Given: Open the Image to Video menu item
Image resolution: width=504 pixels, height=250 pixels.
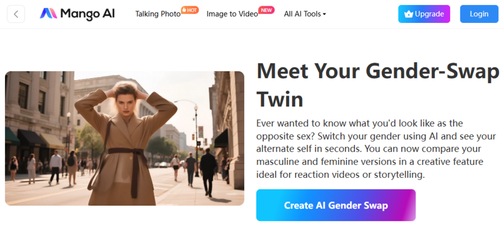Looking at the screenshot, I should 232,14.
